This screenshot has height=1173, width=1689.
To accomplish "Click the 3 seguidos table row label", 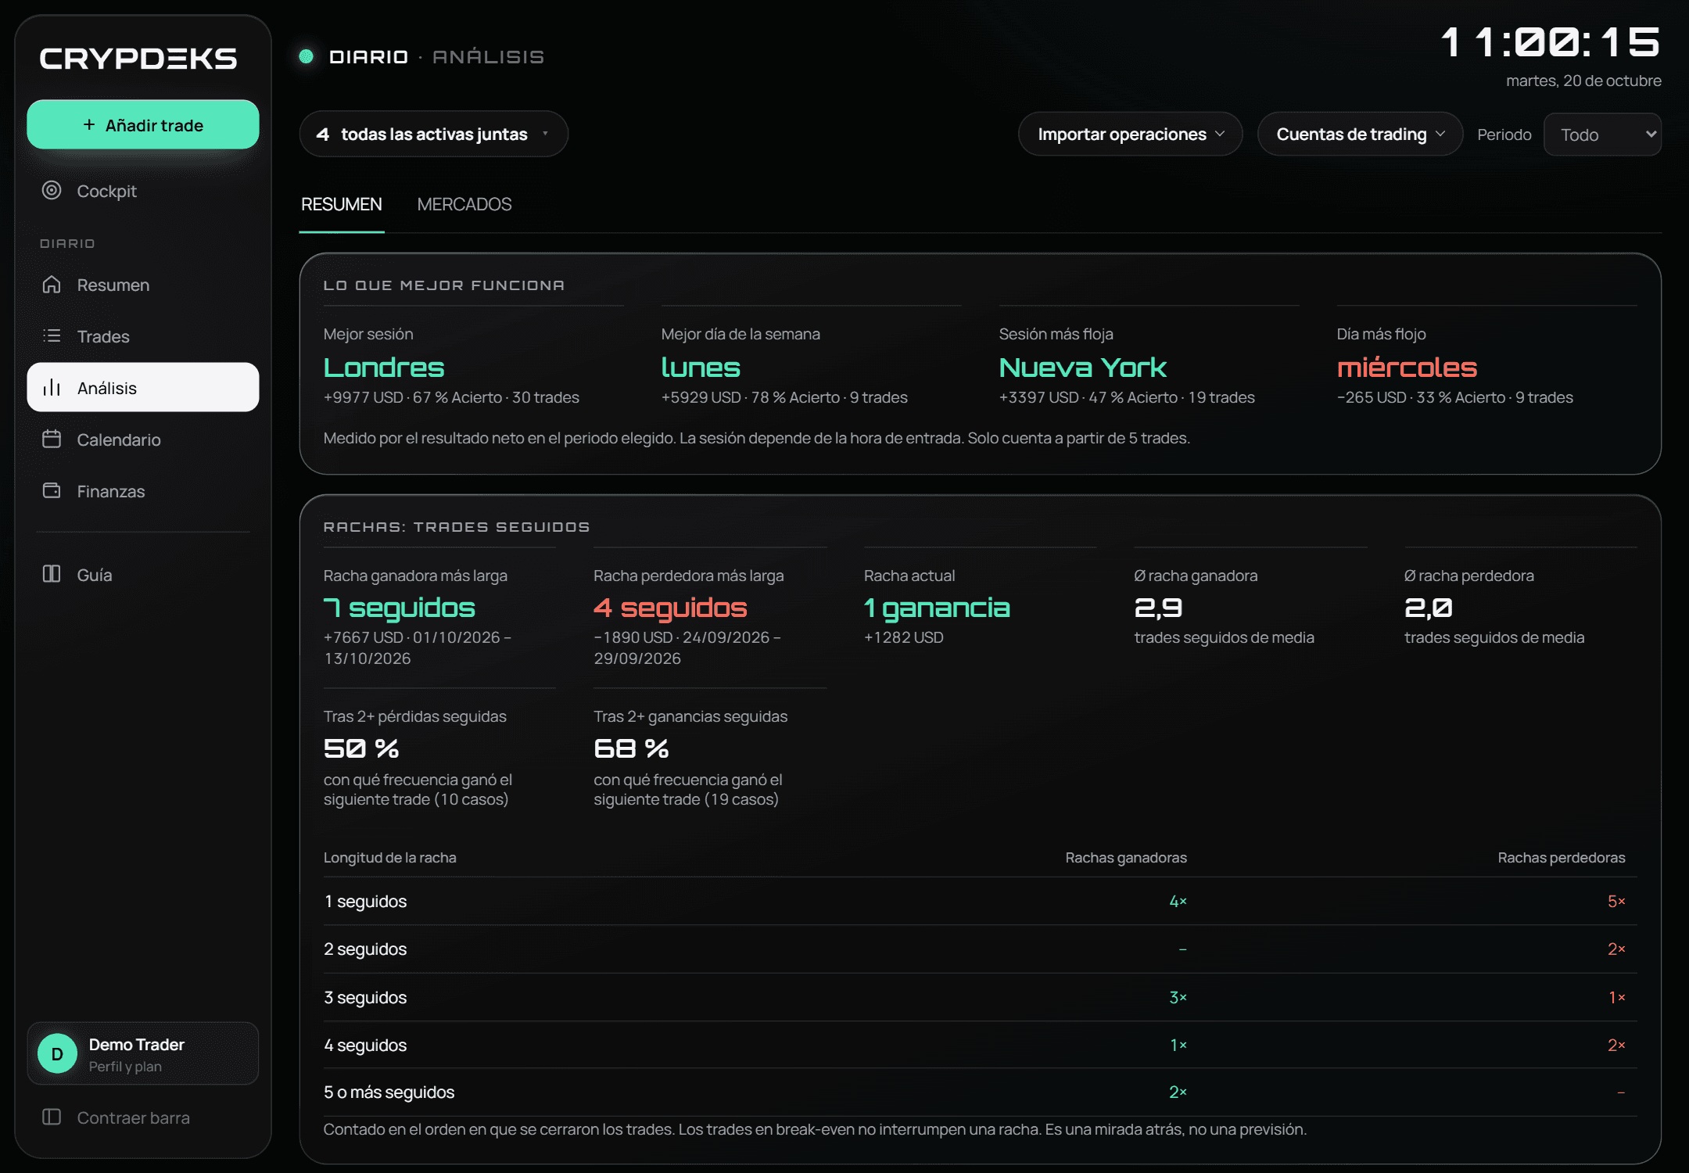I will click(365, 997).
